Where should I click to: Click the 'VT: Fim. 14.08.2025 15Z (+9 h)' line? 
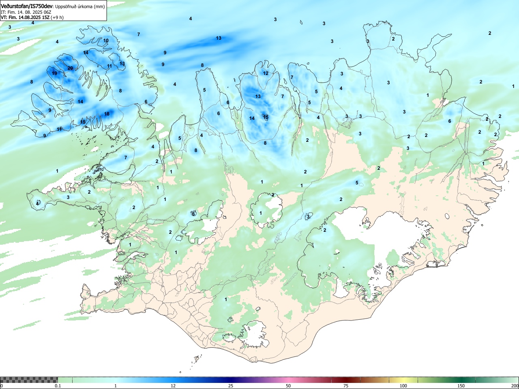tap(32, 17)
